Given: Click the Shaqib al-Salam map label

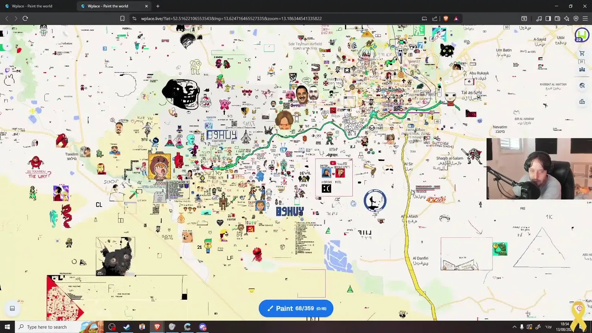Looking at the screenshot, I should 450,158.
